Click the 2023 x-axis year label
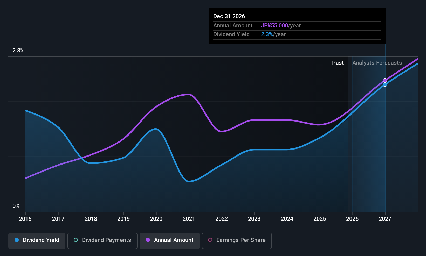This screenshot has width=426, height=256. tap(254, 219)
